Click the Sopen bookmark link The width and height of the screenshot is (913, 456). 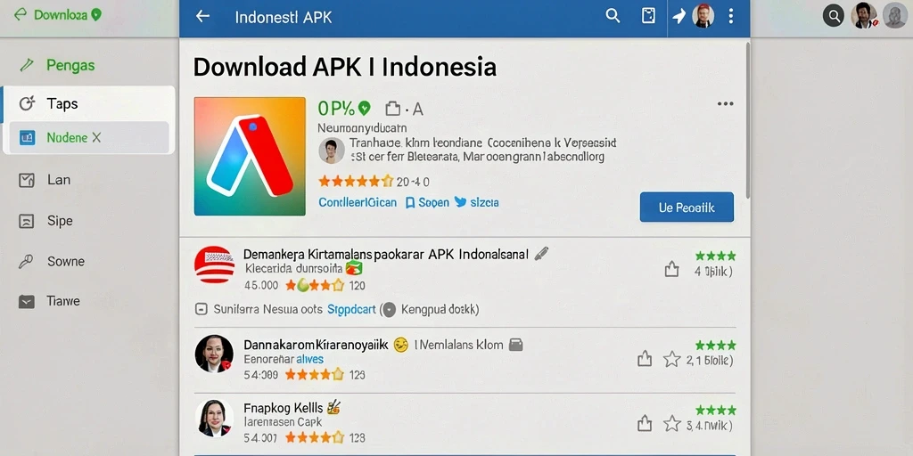pos(427,202)
